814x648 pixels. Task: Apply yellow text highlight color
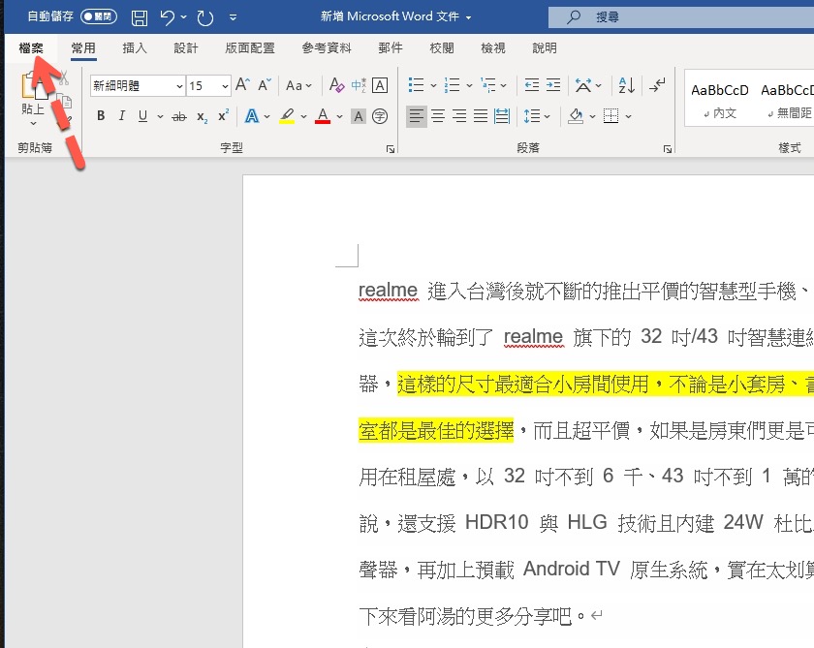pos(287,117)
